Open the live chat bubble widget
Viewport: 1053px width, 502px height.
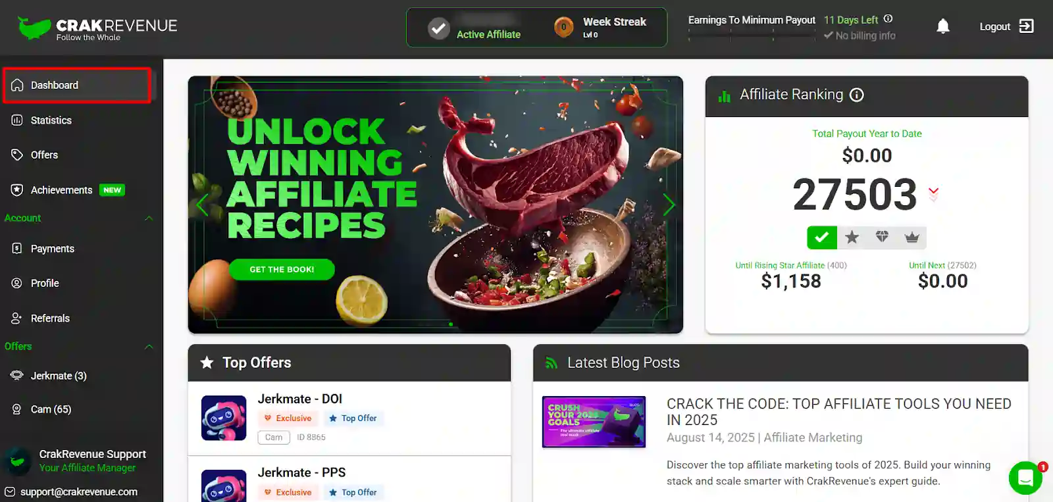point(1025,478)
